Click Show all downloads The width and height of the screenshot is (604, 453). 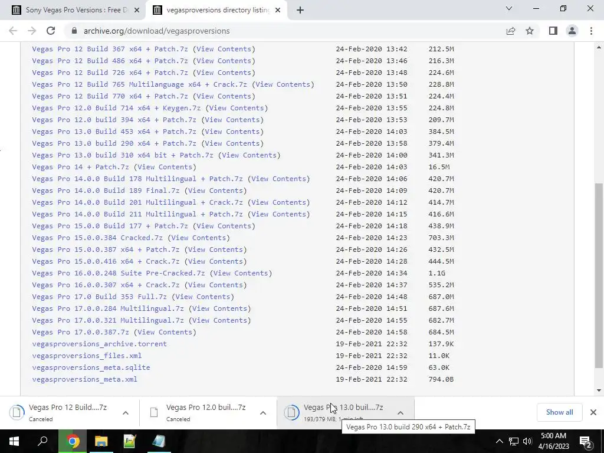coord(559,412)
